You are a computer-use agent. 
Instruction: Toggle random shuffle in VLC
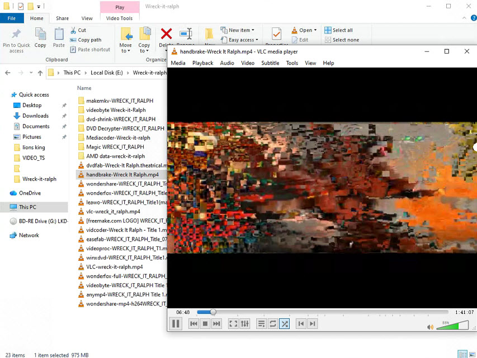(285, 324)
